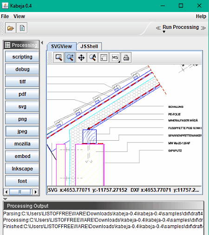
Task: Click the Finished log line in output
Action: pyautogui.click(x=103, y=226)
